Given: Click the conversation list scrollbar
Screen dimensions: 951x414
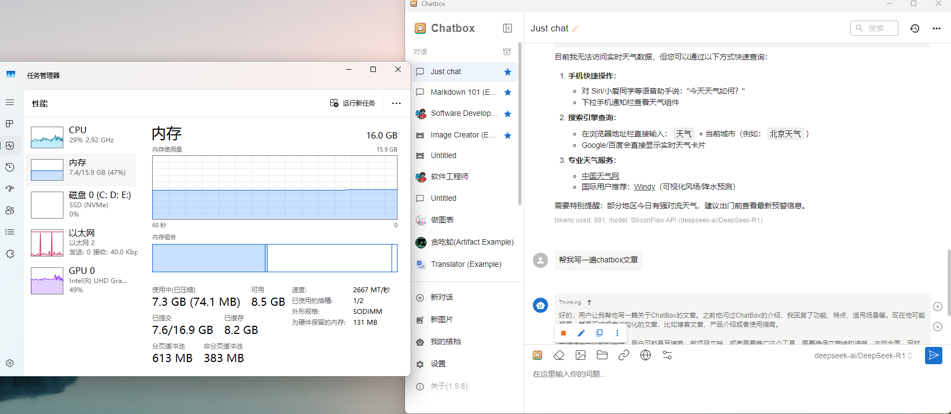Looking at the screenshot, I should click(x=520, y=124).
